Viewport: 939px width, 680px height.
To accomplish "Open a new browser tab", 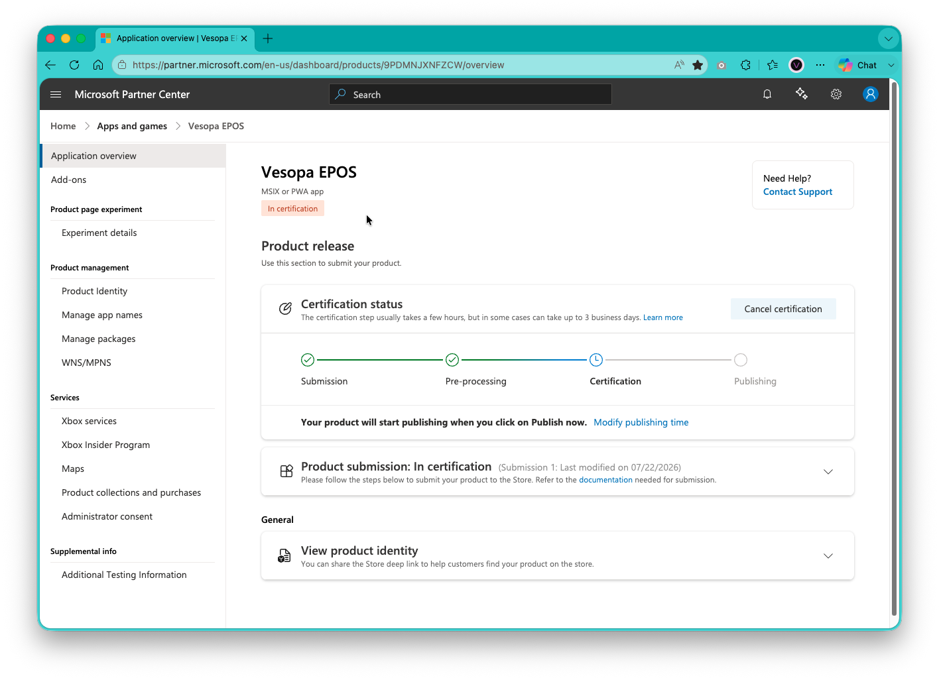I will point(268,38).
